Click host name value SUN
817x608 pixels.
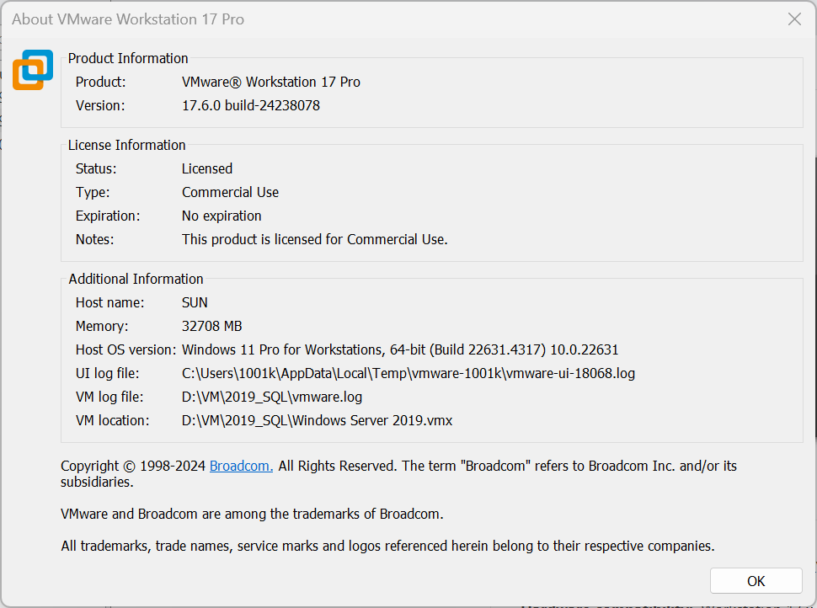coord(195,302)
